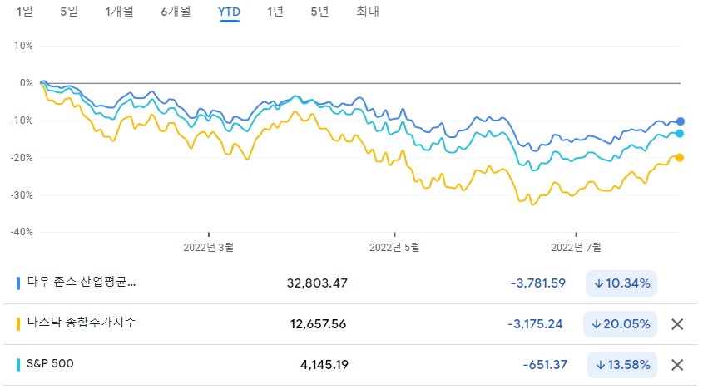Remove S&P 500 using its X icon
Image resolution: width=703 pixels, height=389 pixels.
click(677, 365)
